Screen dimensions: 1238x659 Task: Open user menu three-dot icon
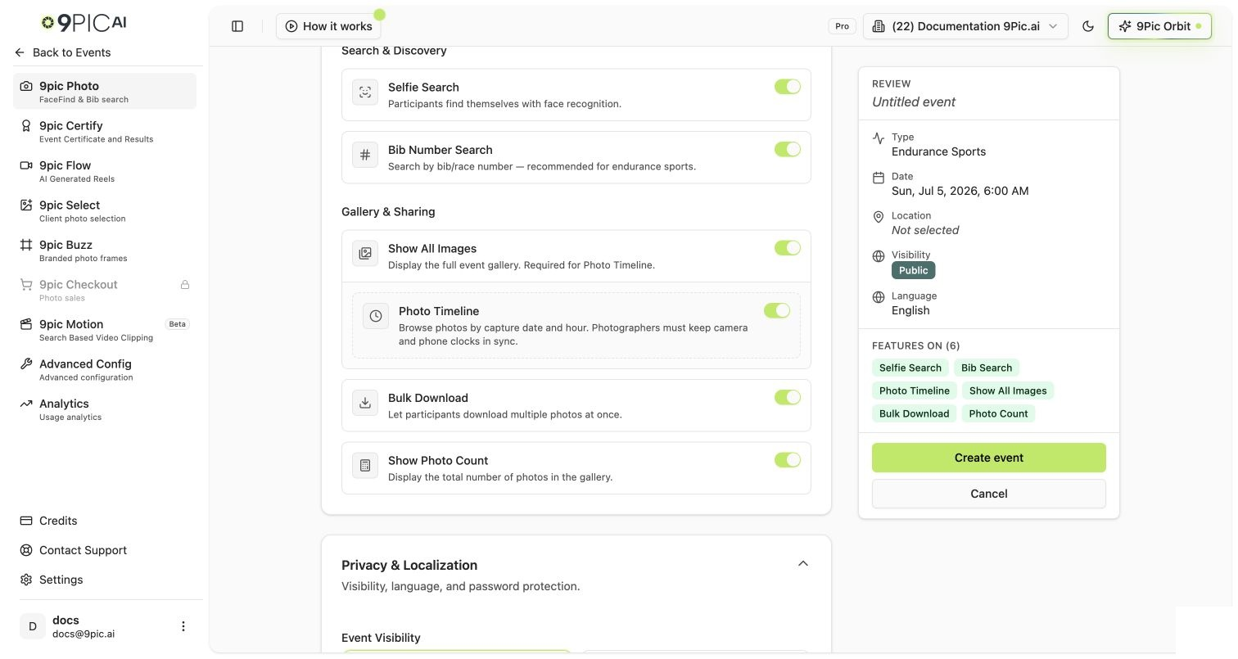(x=183, y=626)
